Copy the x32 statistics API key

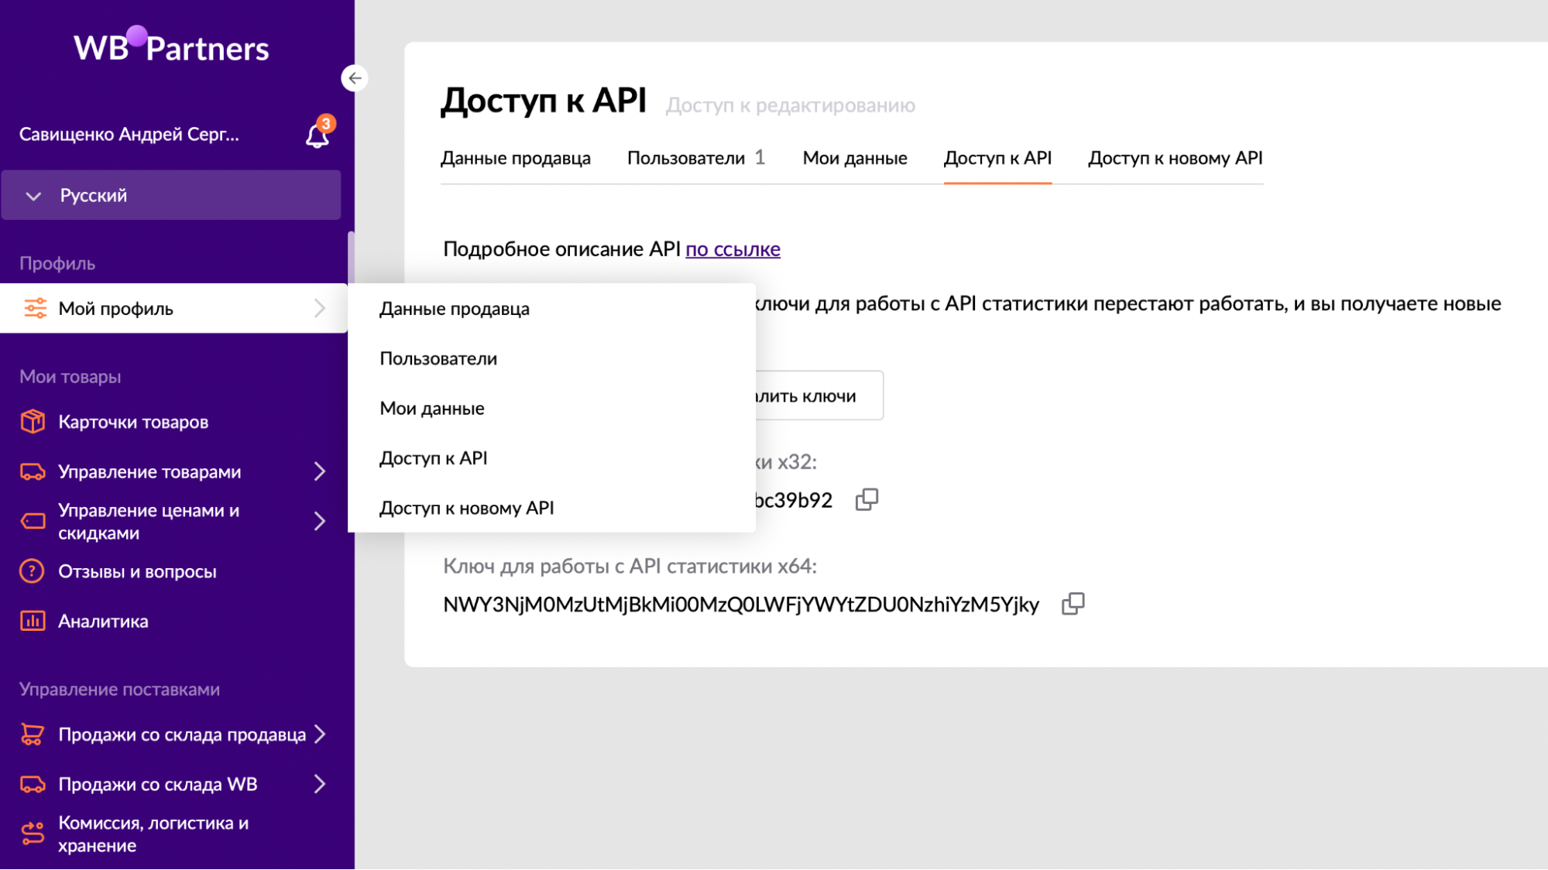[866, 500]
